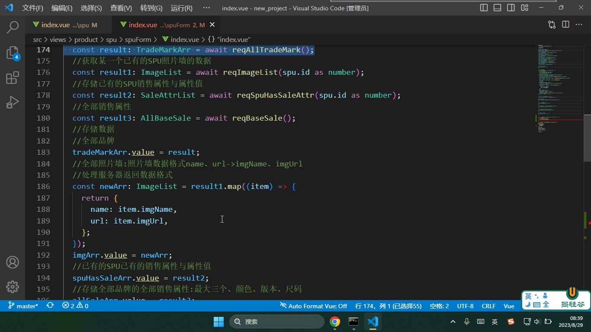This screenshot has width=591, height=332.
Task: Open the Manage gear icon
Action: [x=13, y=287]
